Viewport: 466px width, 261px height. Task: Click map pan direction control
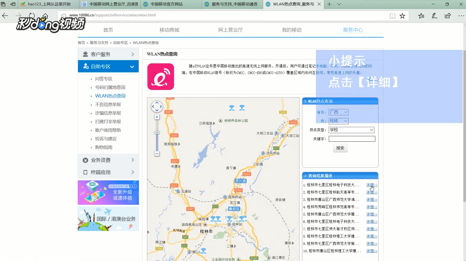pyautogui.click(x=157, y=107)
